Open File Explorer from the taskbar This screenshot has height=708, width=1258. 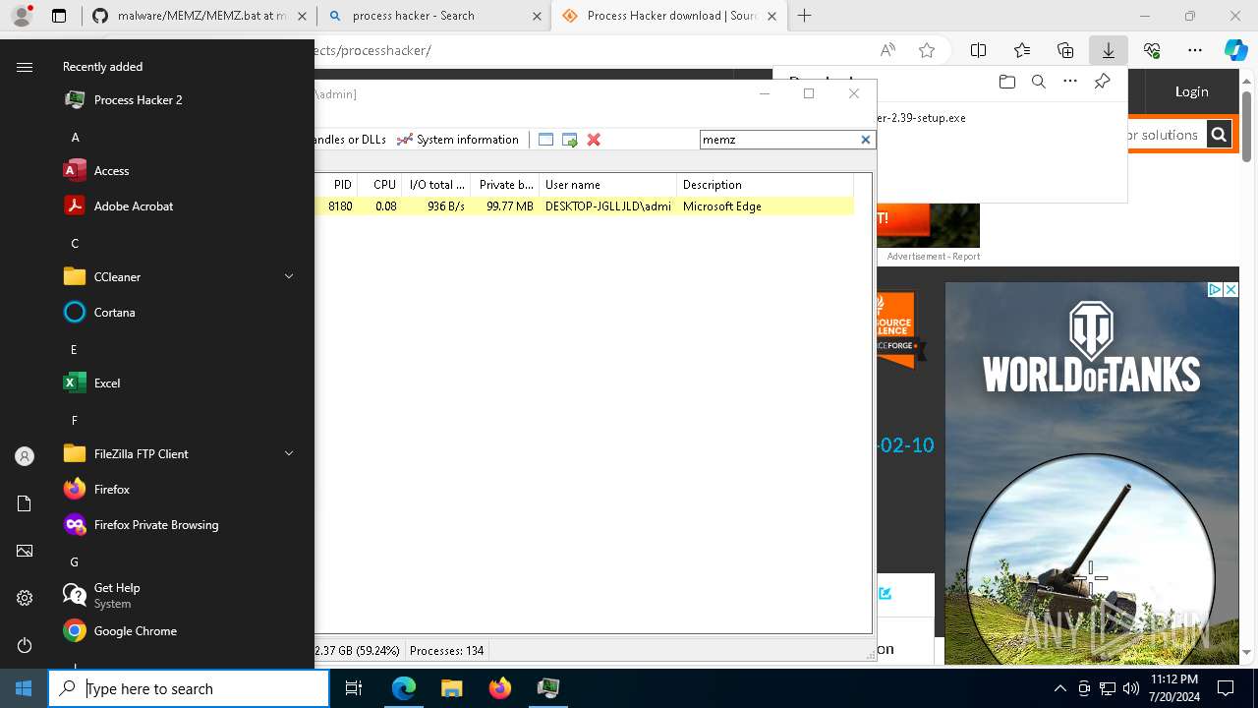[x=451, y=688]
